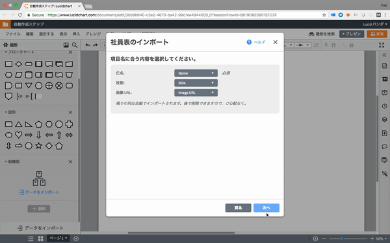Select the triangle shape in 図形
Image resolution: width=390 pixels, height=243 pixels.
pos(19,124)
